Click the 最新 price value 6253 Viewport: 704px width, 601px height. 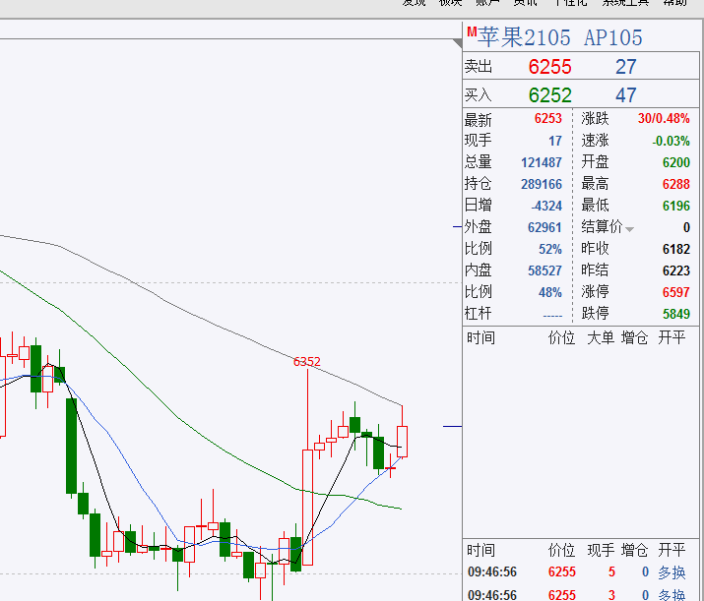[x=547, y=119]
